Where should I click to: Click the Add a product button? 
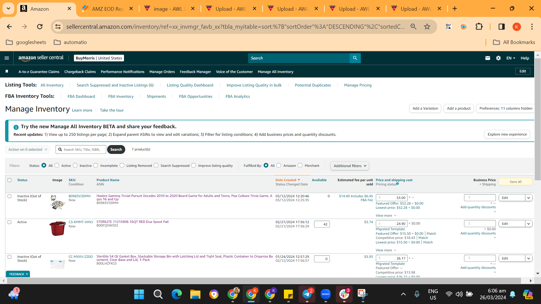pyautogui.click(x=459, y=108)
